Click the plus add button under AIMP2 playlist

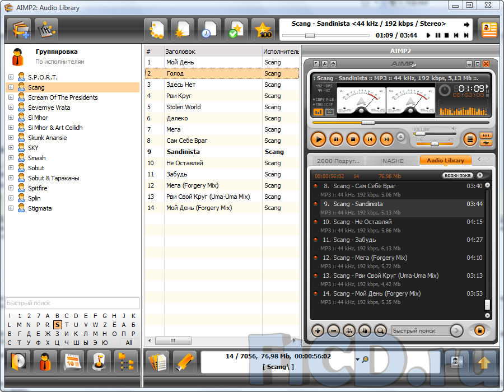pos(318,330)
